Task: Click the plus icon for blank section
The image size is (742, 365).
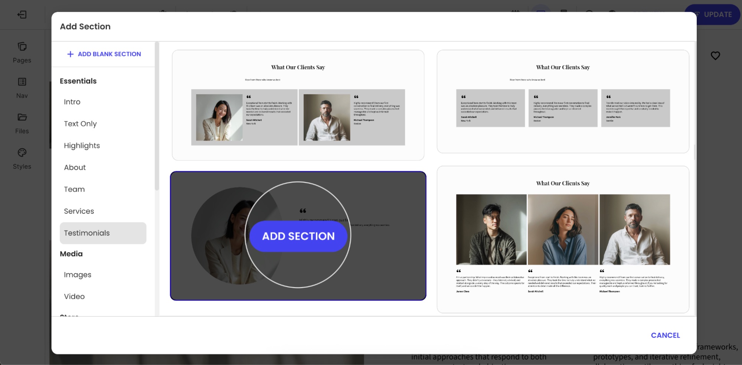Action: point(70,54)
